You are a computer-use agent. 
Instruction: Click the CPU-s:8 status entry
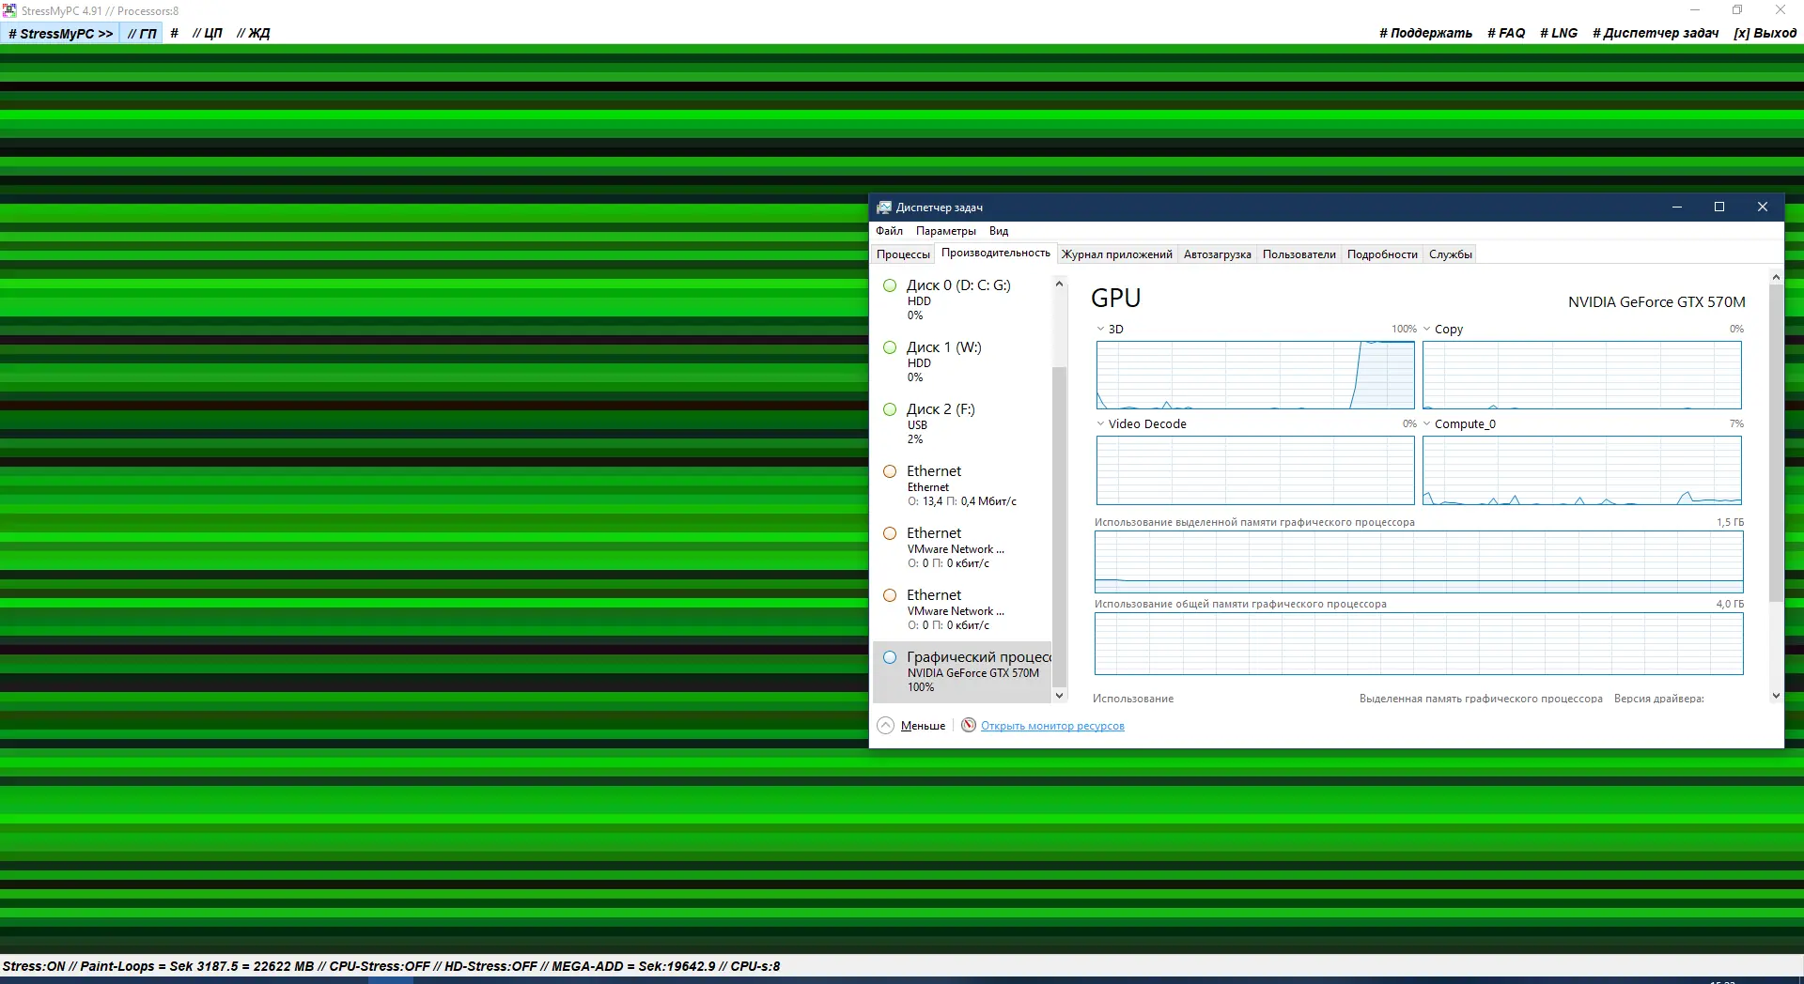click(x=755, y=966)
